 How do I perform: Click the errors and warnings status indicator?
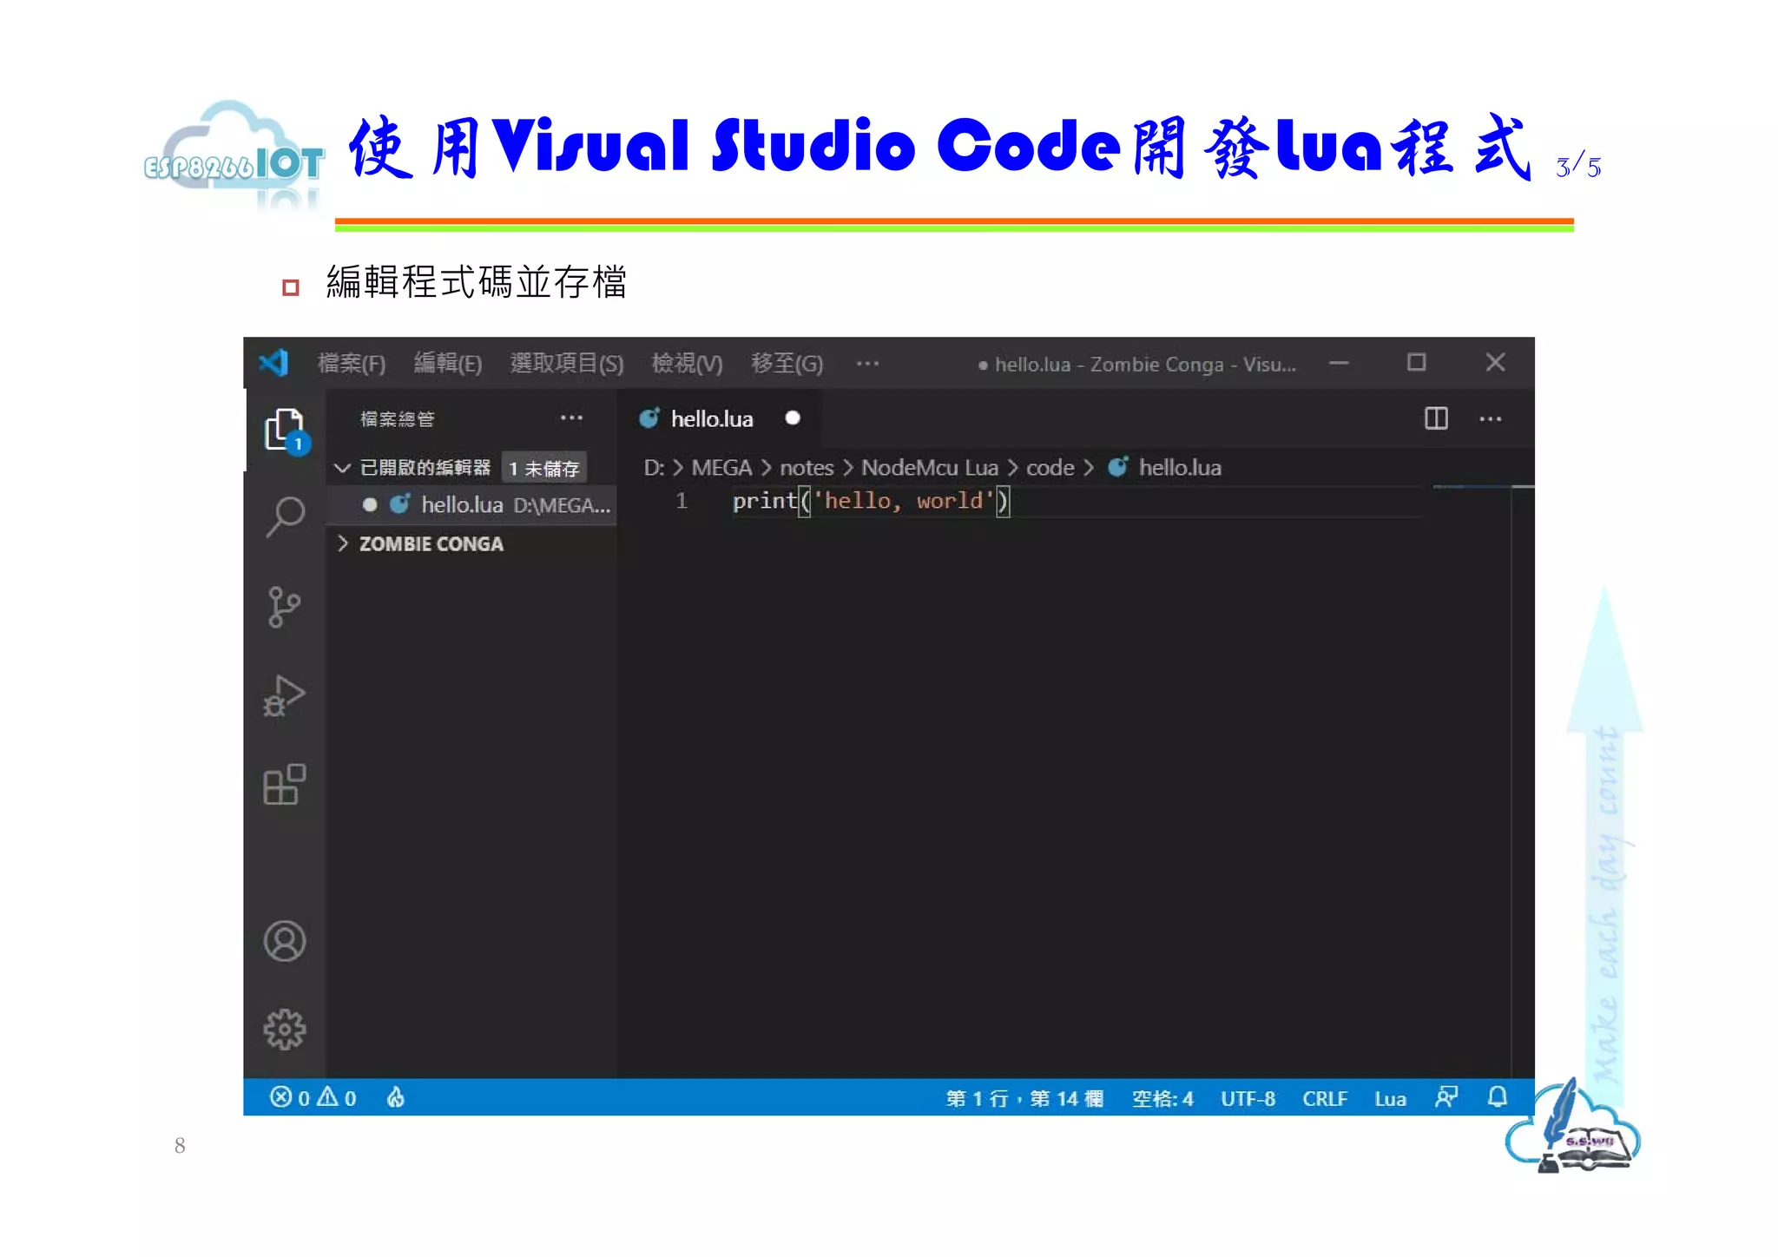[x=313, y=1098]
